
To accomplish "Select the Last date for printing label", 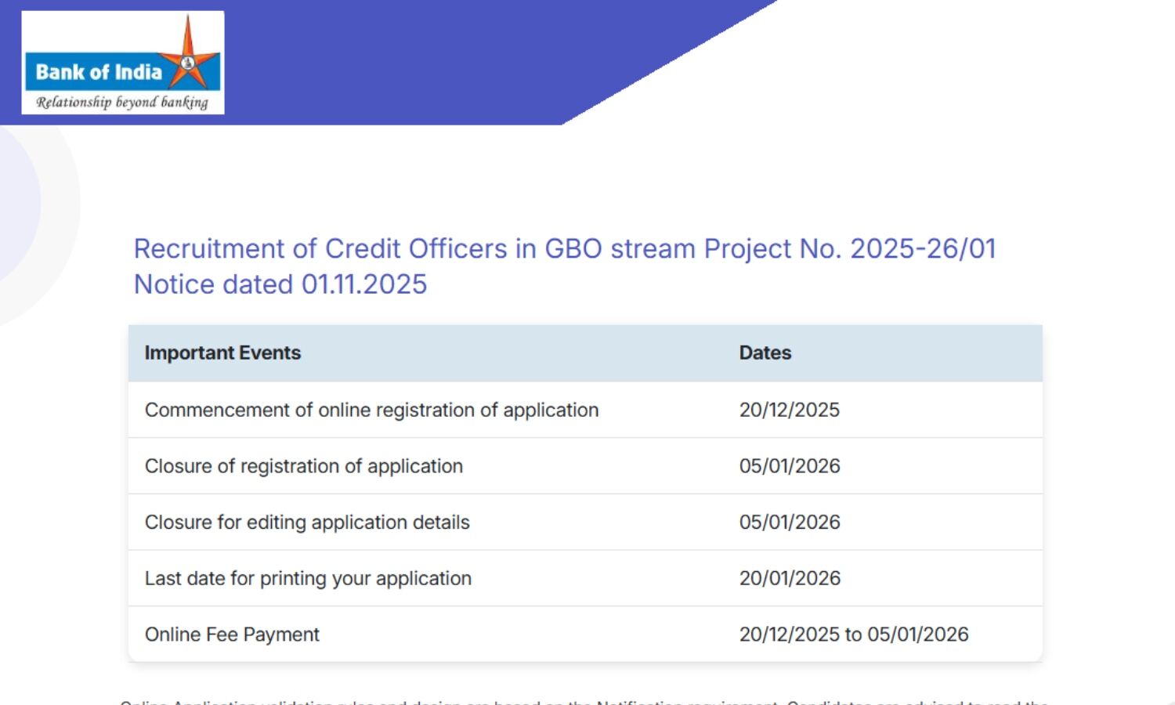I will click(308, 578).
